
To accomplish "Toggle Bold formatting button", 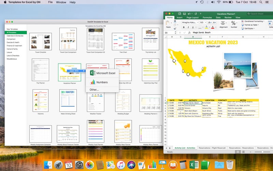I will (x=183, y=27).
